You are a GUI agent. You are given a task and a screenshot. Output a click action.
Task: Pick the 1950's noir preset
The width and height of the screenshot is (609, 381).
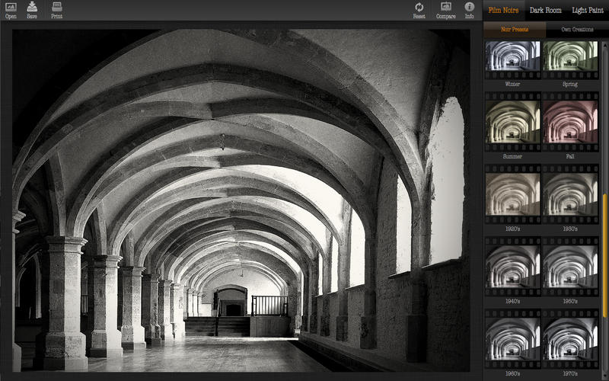point(570,267)
